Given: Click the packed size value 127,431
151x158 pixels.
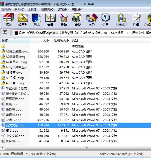Looking at the screenshot, I should pyautogui.click(x=63, y=136).
